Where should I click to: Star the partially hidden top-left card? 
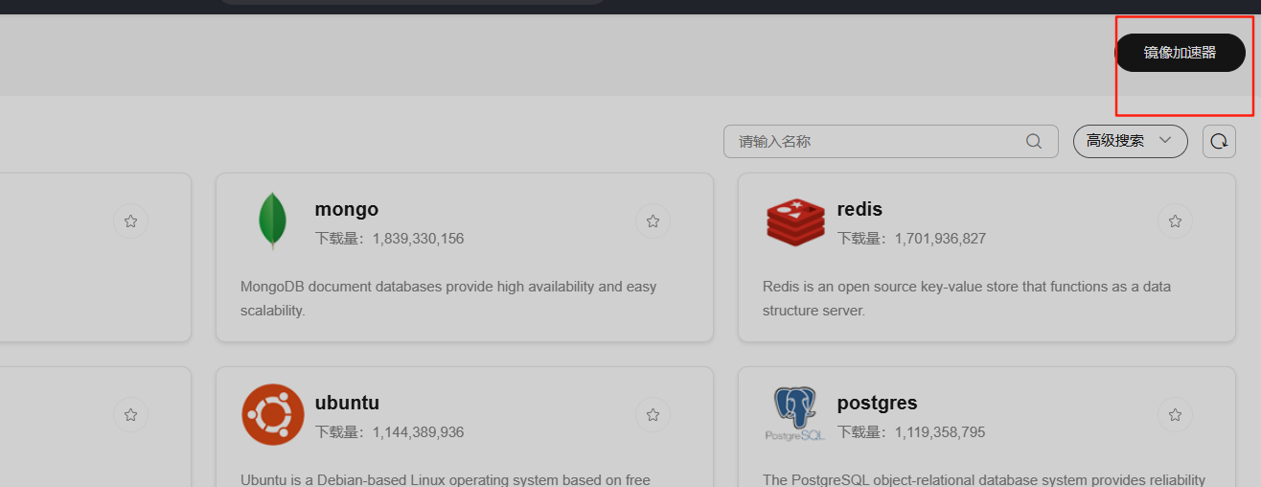(130, 221)
